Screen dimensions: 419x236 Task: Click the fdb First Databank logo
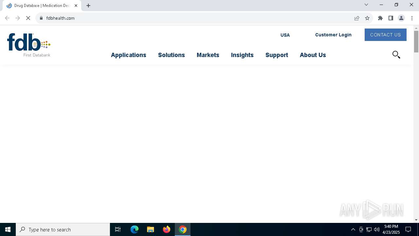coord(29,45)
